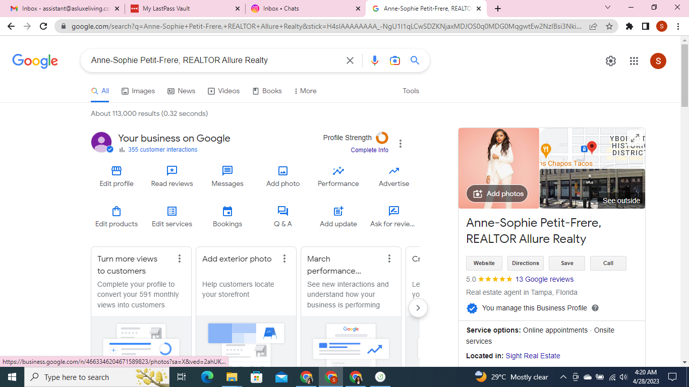Open the Google apps grid

point(634,61)
